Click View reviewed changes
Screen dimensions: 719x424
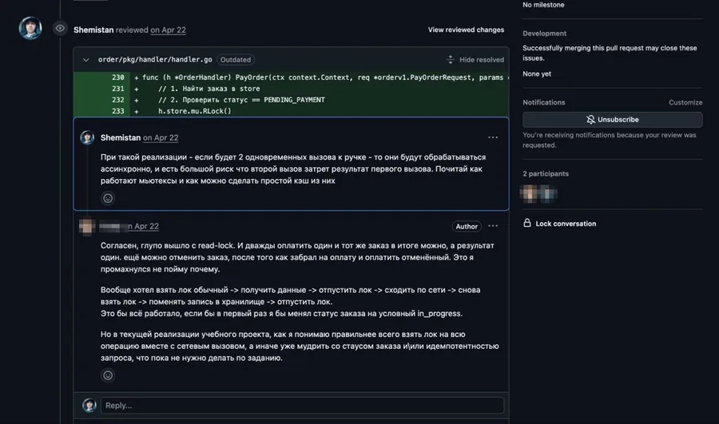coord(466,30)
